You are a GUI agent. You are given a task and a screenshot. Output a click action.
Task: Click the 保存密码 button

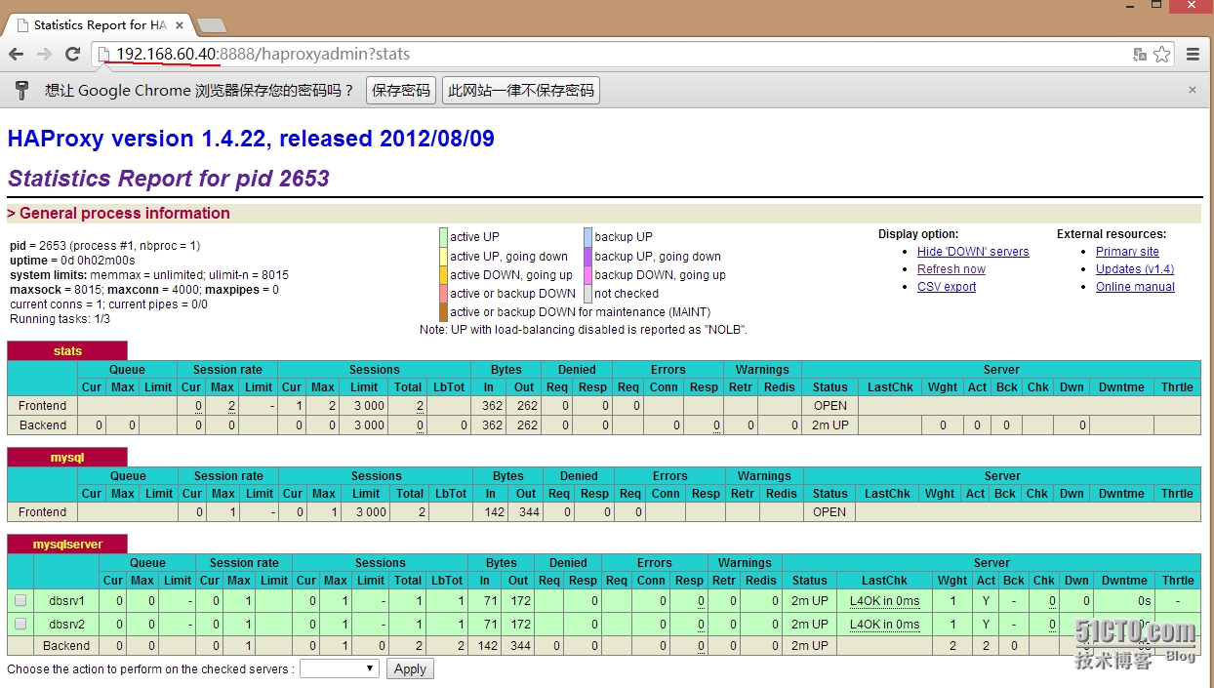401,91
